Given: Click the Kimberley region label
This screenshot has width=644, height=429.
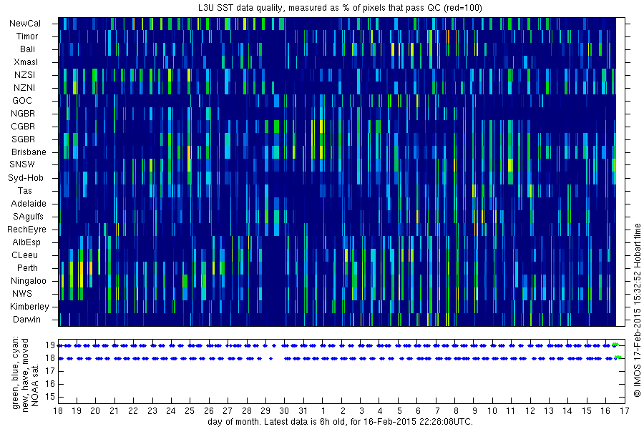Looking at the screenshot, I should [x=29, y=307].
